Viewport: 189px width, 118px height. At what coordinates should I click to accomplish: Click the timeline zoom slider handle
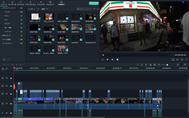click(167, 65)
